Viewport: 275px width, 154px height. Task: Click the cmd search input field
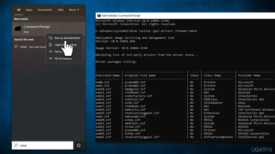pos(43,145)
